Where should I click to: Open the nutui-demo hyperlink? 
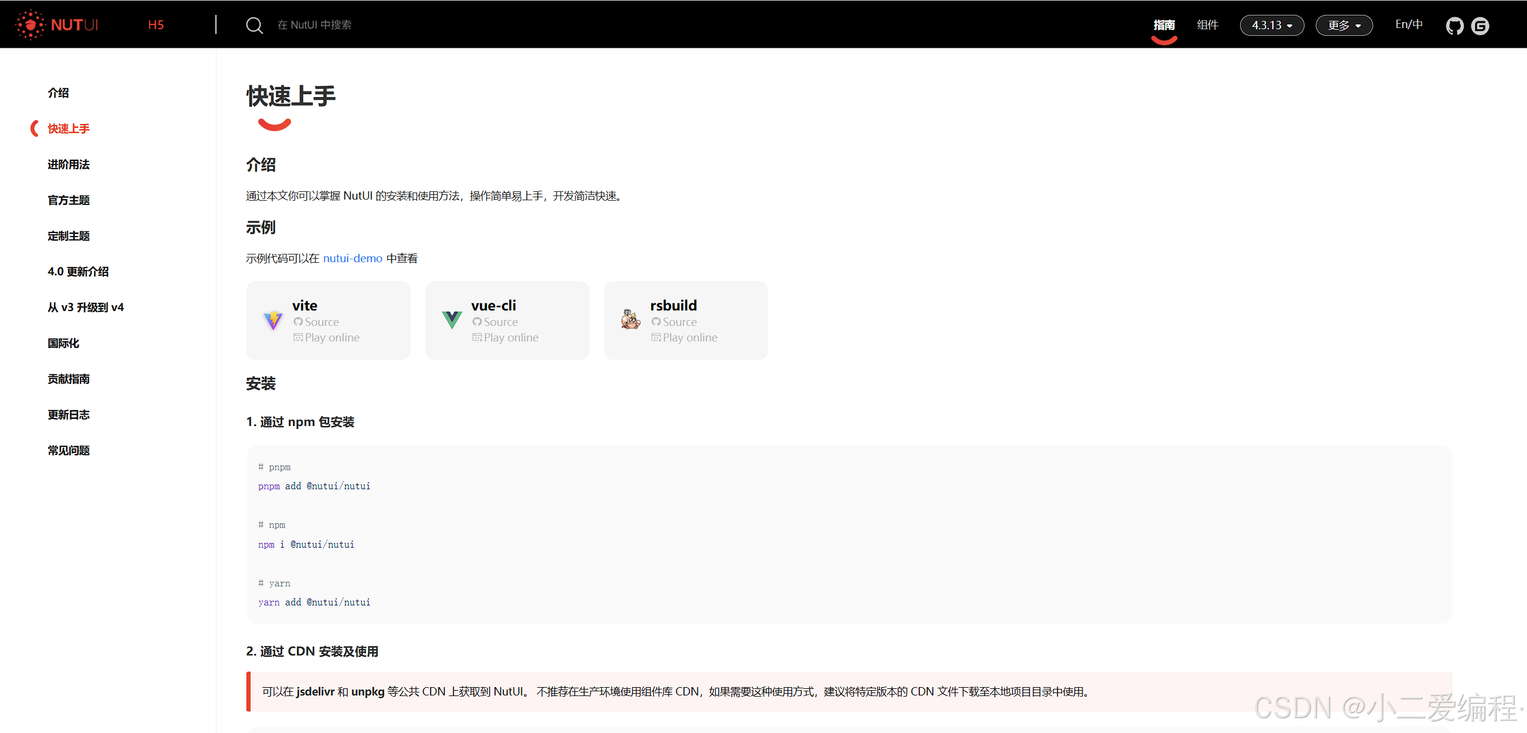pos(353,258)
